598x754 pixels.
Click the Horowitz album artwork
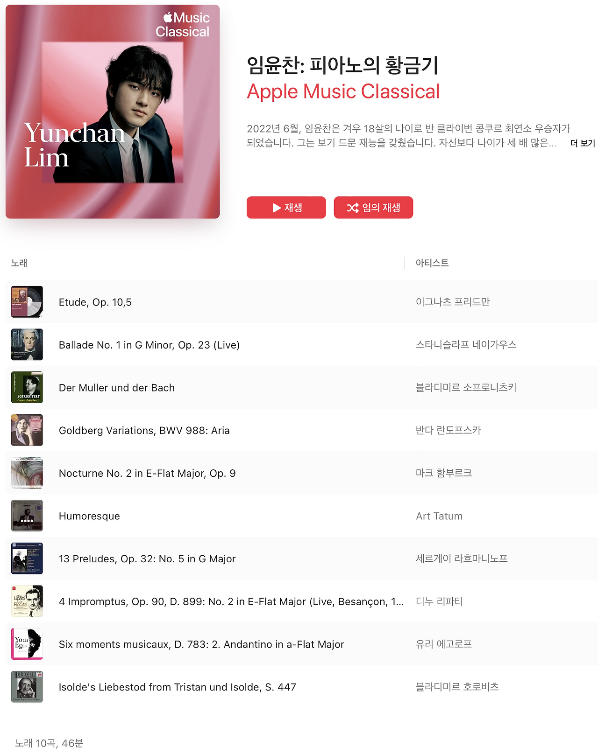[27, 687]
